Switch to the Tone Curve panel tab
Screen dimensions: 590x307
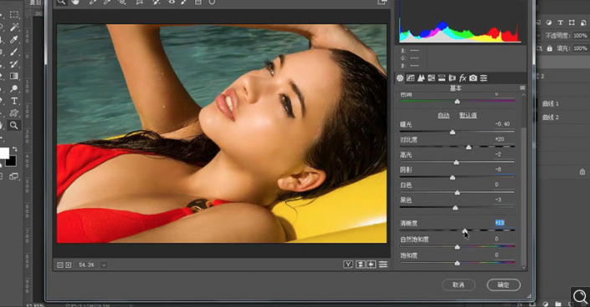pyautogui.click(x=411, y=78)
